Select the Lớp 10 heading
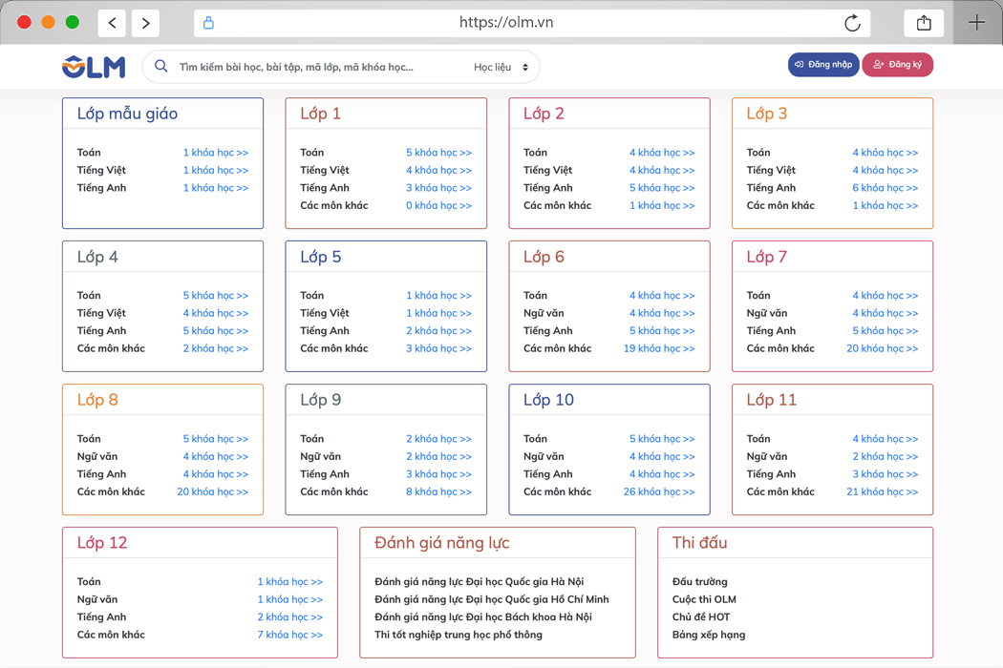This screenshot has width=1003, height=668. click(x=548, y=400)
